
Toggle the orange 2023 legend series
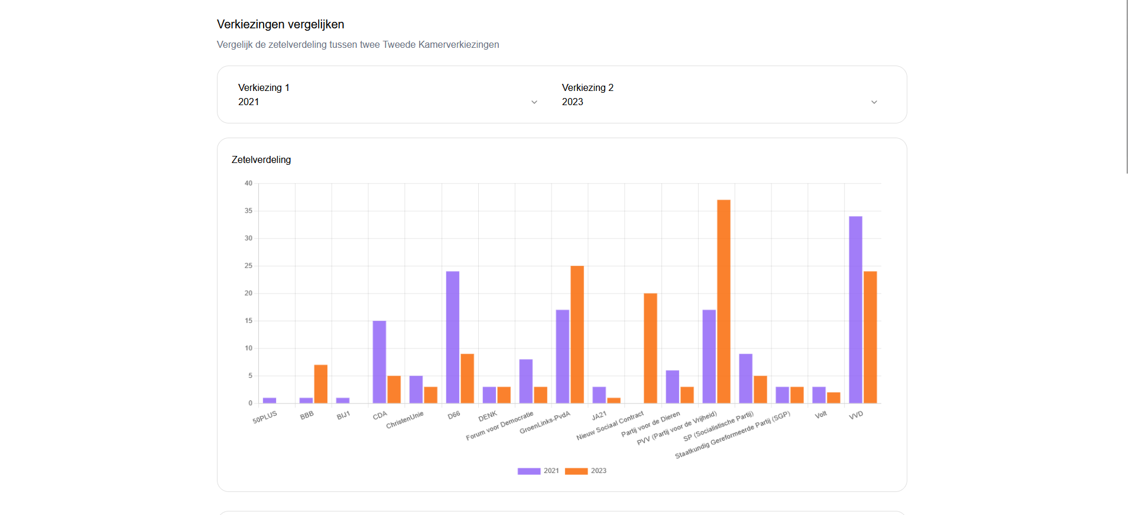586,471
